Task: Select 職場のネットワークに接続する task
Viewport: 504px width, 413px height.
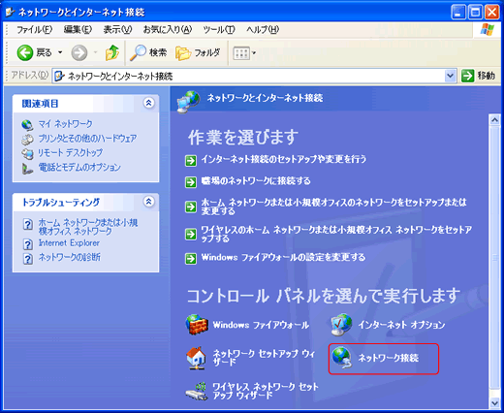Action: coord(256,181)
